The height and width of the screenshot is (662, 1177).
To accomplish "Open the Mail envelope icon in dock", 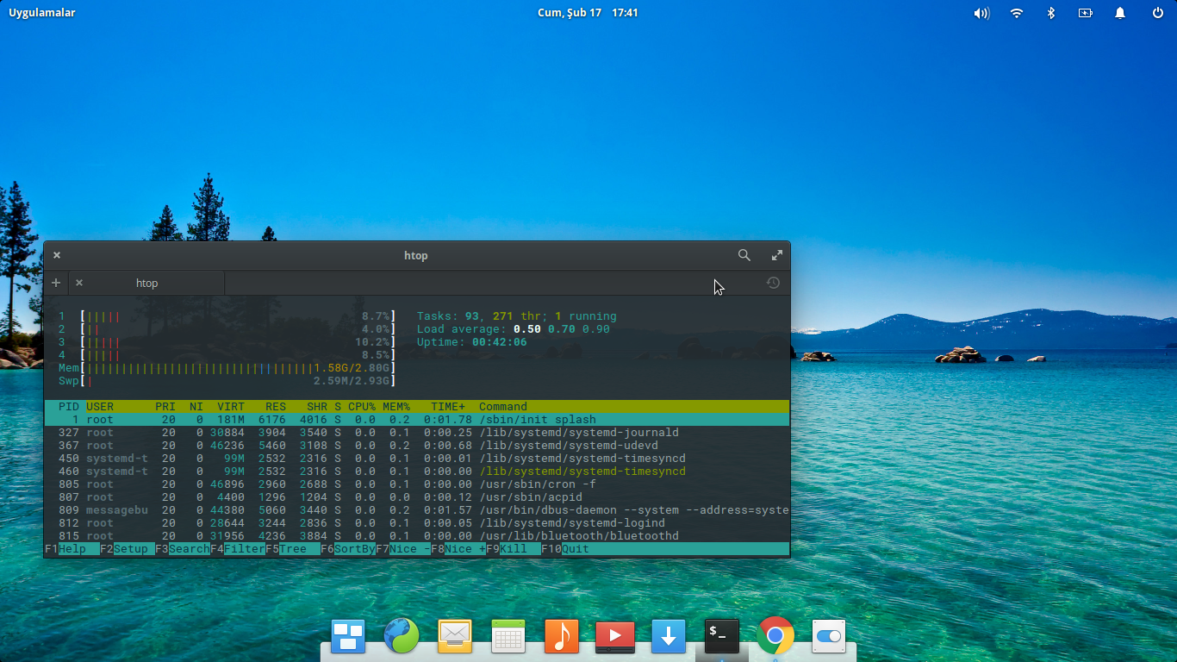I will [x=455, y=637].
